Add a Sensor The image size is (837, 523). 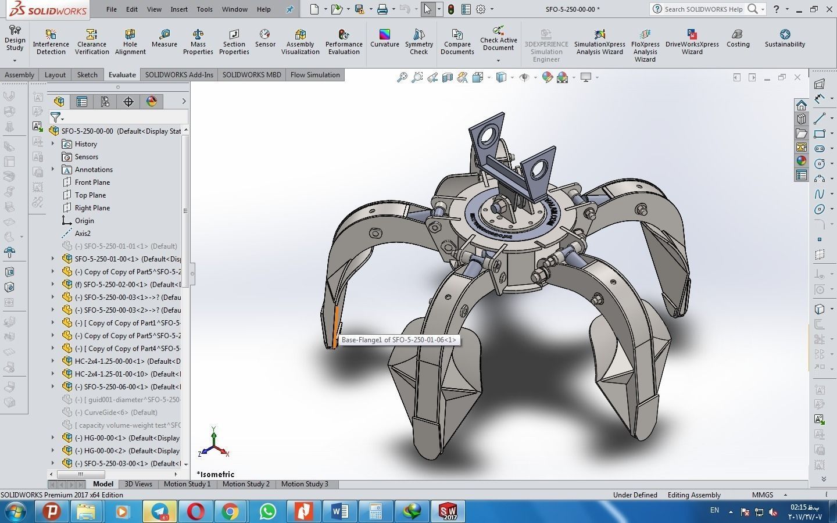point(265,38)
